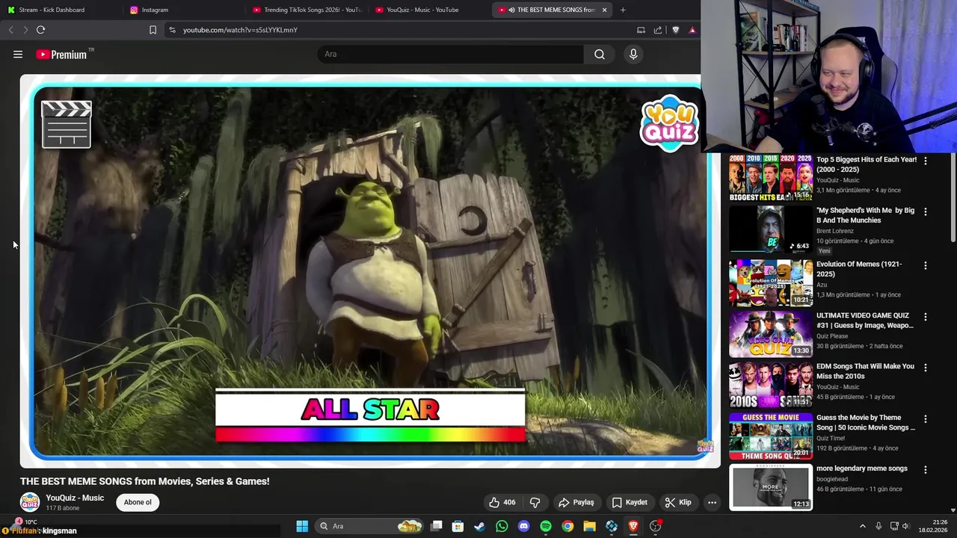Image resolution: width=957 pixels, height=538 pixels.
Task: Click the taskbar volume speaker icon
Action: click(x=905, y=526)
